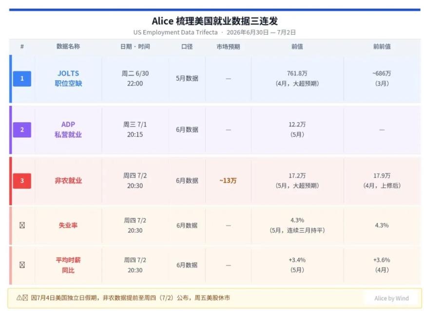The height and width of the screenshot is (311, 424).
Task: Click the '周二 6/30 22:00' cell
Action: (x=135, y=78)
